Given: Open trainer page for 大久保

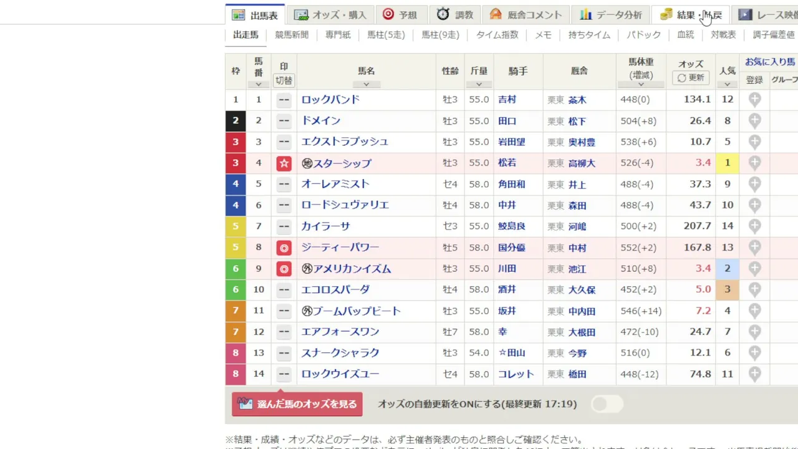Looking at the screenshot, I should pyautogui.click(x=582, y=291).
